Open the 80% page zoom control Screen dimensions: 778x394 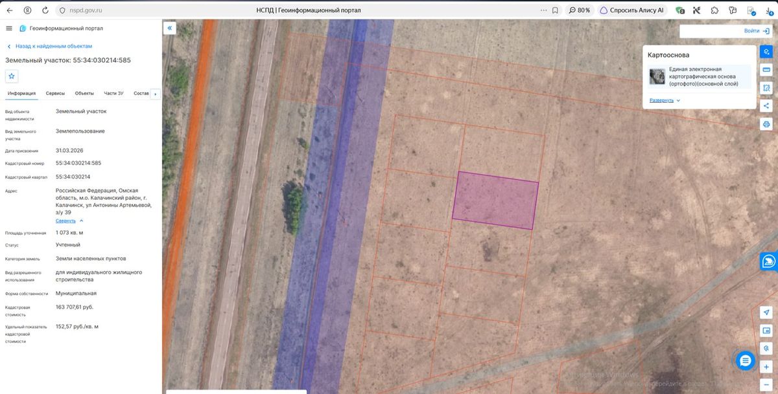click(x=579, y=10)
